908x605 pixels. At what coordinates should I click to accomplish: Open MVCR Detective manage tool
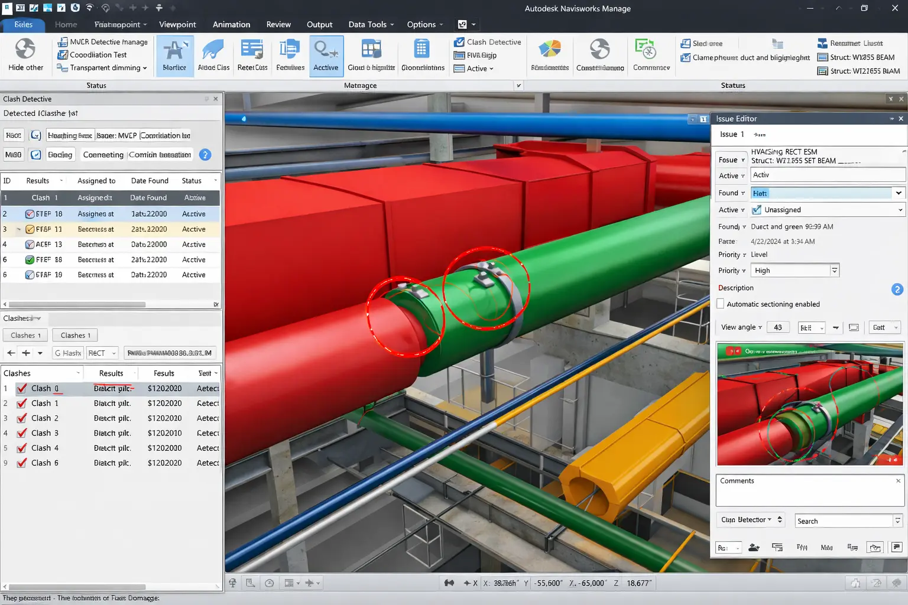click(102, 41)
